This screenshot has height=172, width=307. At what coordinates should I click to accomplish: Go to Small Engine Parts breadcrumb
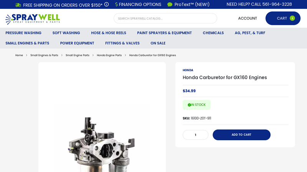click(78, 55)
